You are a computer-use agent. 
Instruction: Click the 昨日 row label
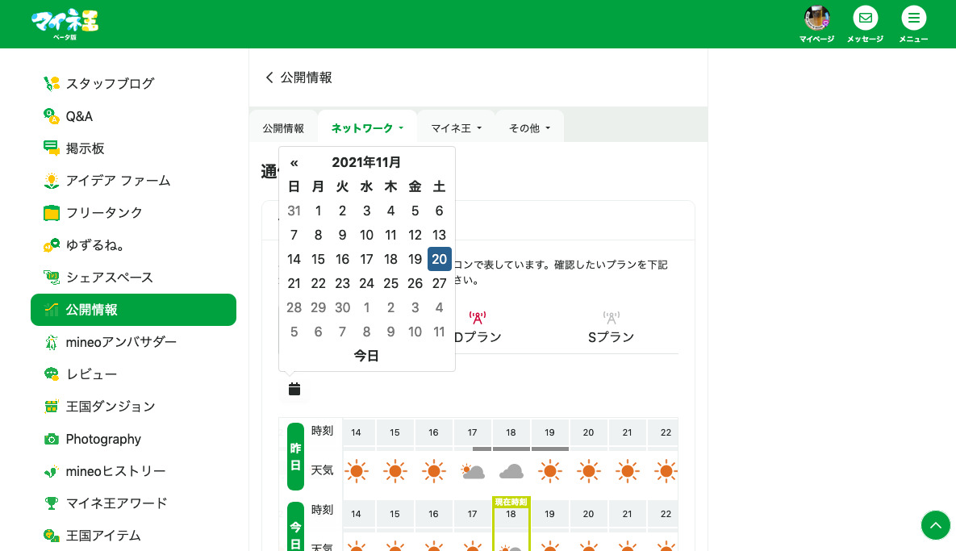click(296, 457)
